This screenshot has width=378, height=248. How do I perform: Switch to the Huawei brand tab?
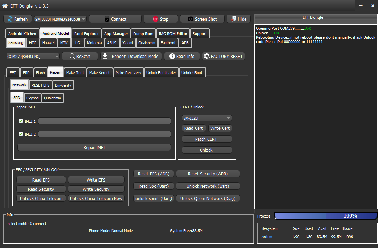48,42
